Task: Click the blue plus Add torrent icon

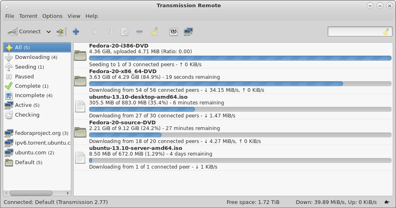Action: pyautogui.click(x=76, y=32)
